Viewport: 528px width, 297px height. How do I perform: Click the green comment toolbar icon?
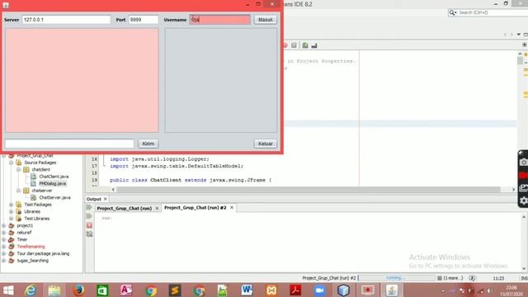pyautogui.click(x=305, y=45)
